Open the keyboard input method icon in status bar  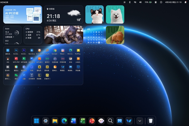125,2
